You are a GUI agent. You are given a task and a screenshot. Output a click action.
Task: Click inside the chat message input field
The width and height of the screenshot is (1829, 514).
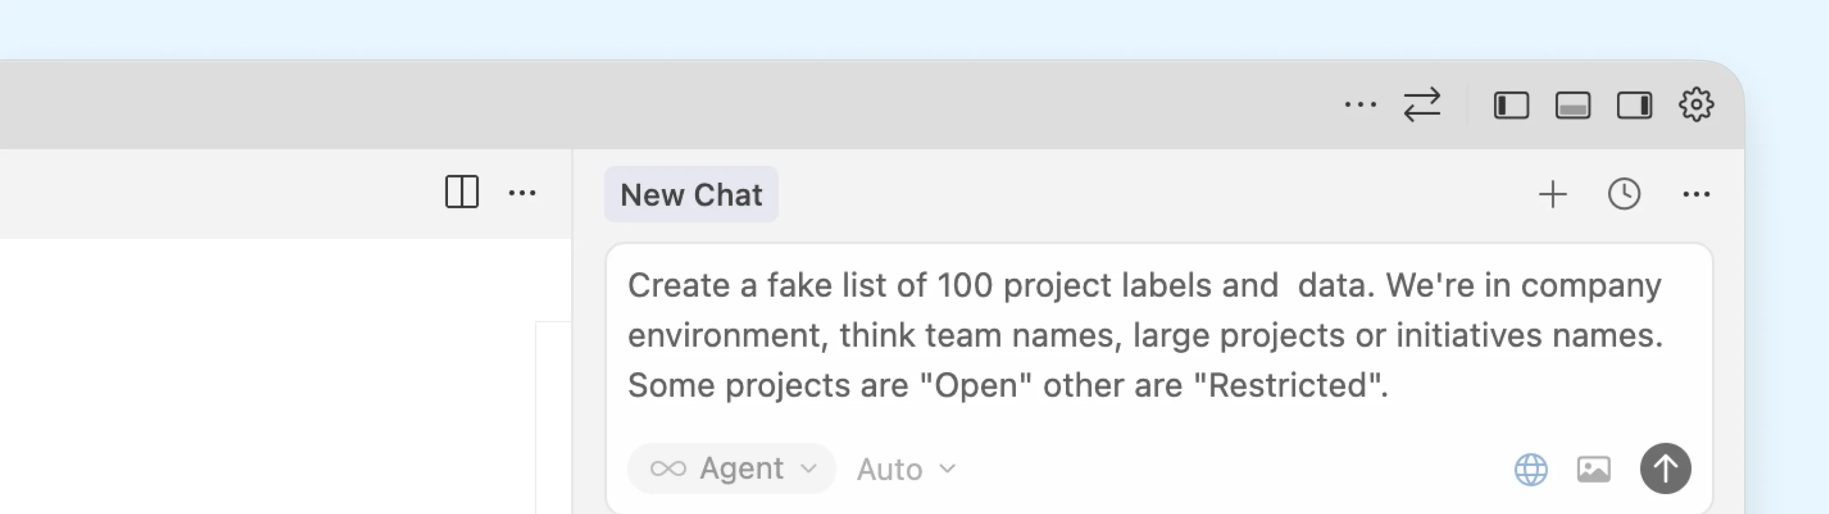tap(1136, 334)
